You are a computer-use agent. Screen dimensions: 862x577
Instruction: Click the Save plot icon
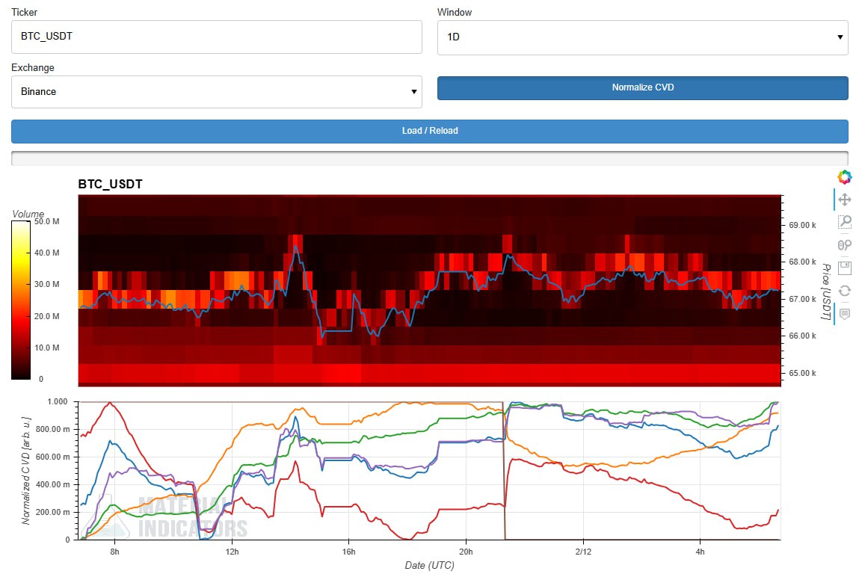(x=844, y=268)
